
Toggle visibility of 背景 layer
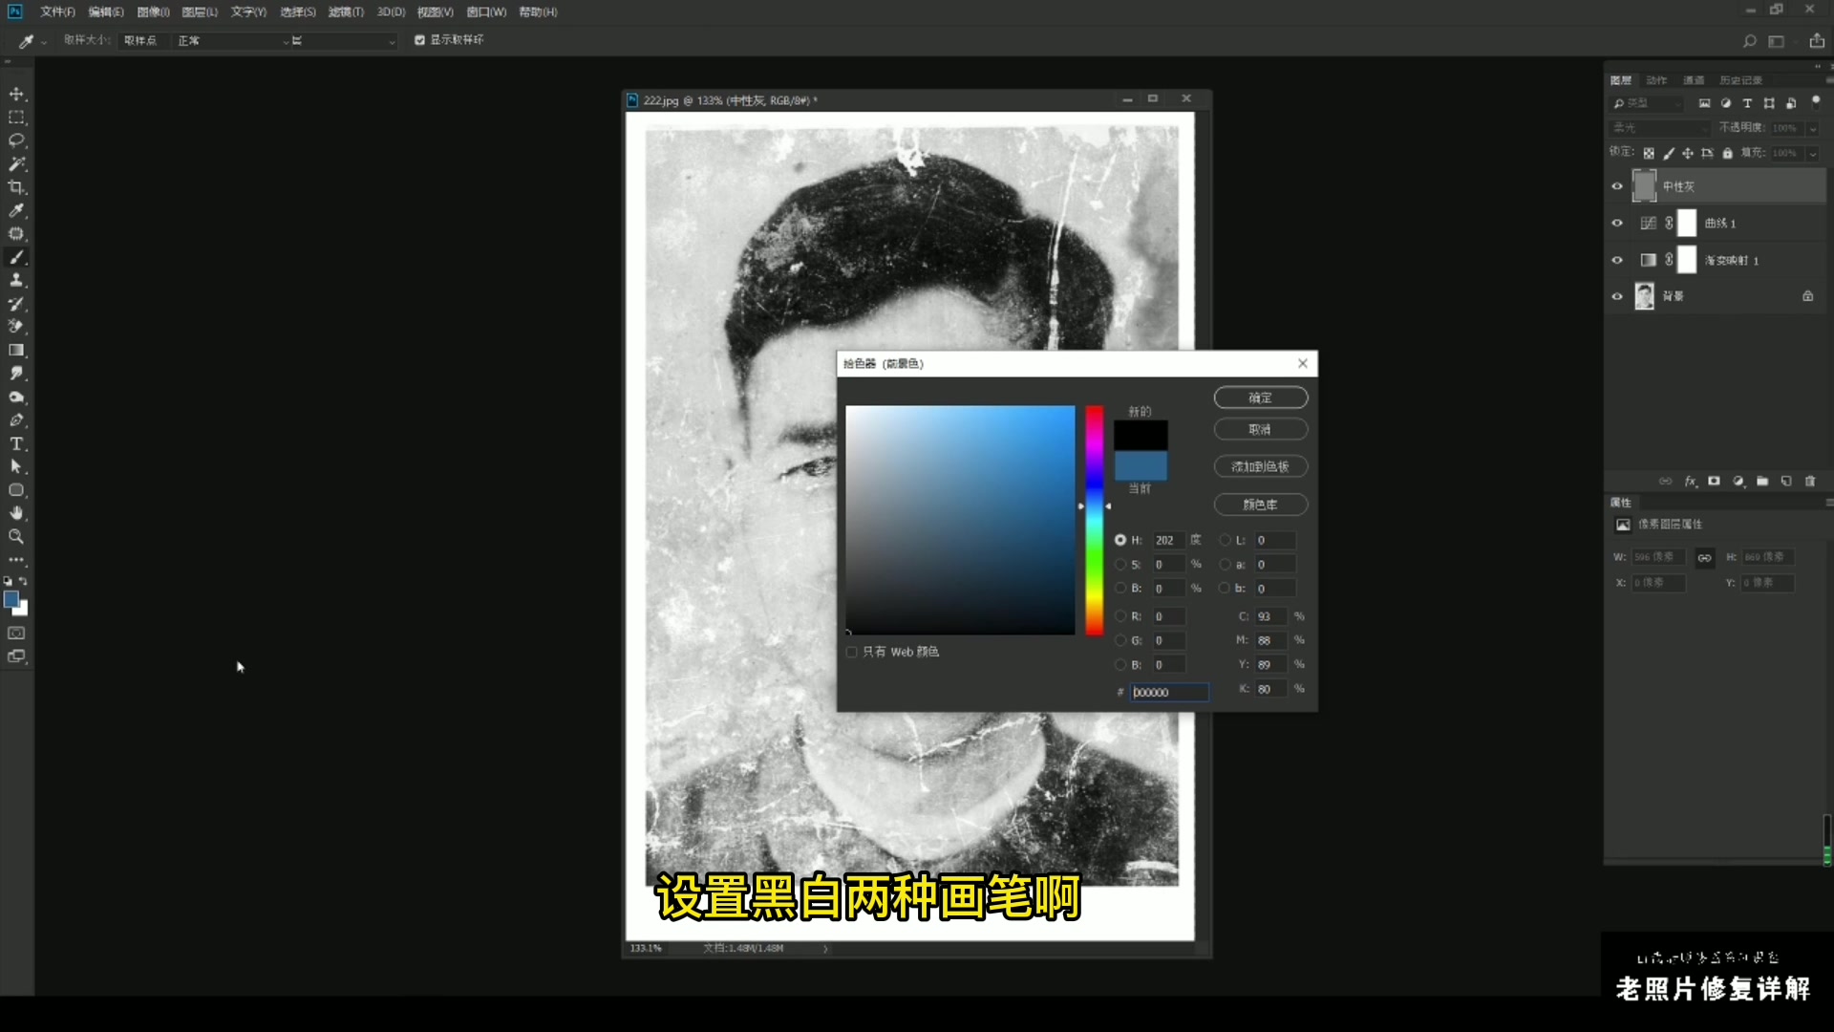tap(1616, 295)
